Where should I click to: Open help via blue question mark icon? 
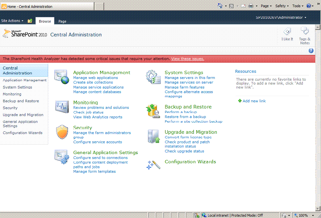pyautogui.click(x=311, y=51)
